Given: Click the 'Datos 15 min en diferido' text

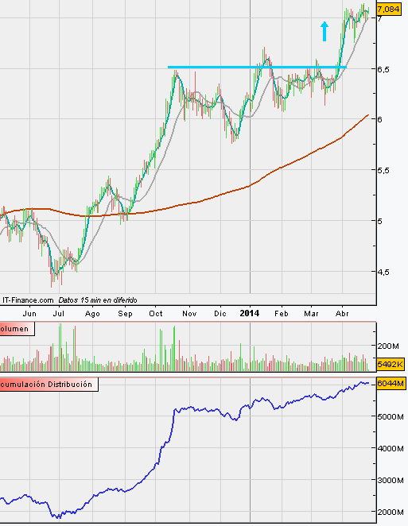Looking at the screenshot, I should click(x=98, y=300).
